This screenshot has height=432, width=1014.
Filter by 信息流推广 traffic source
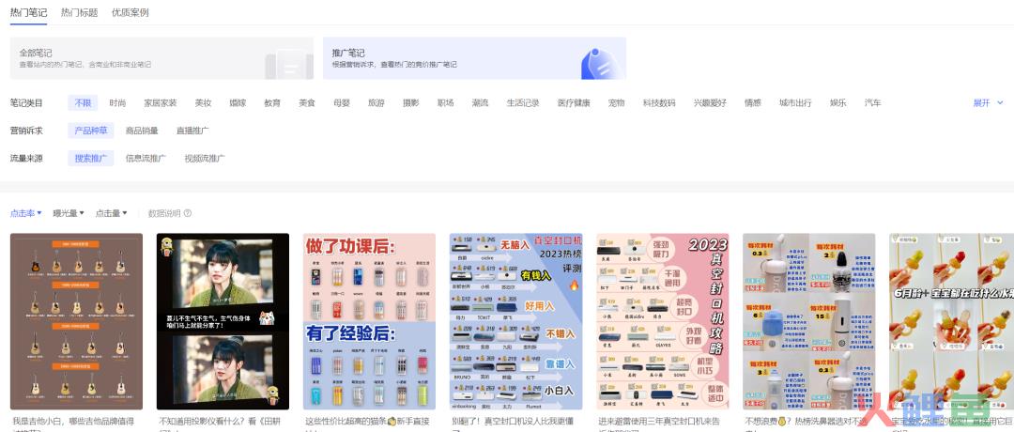click(146, 159)
